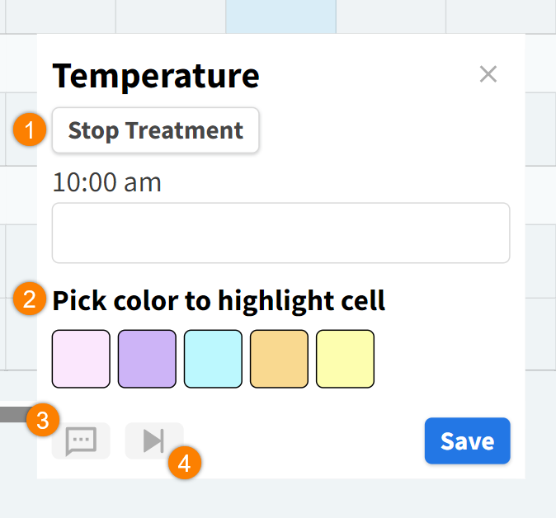The height and width of the screenshot is (518, 556).
Task: Pick the orange highlight color swatch
Action: coord(279,359)
